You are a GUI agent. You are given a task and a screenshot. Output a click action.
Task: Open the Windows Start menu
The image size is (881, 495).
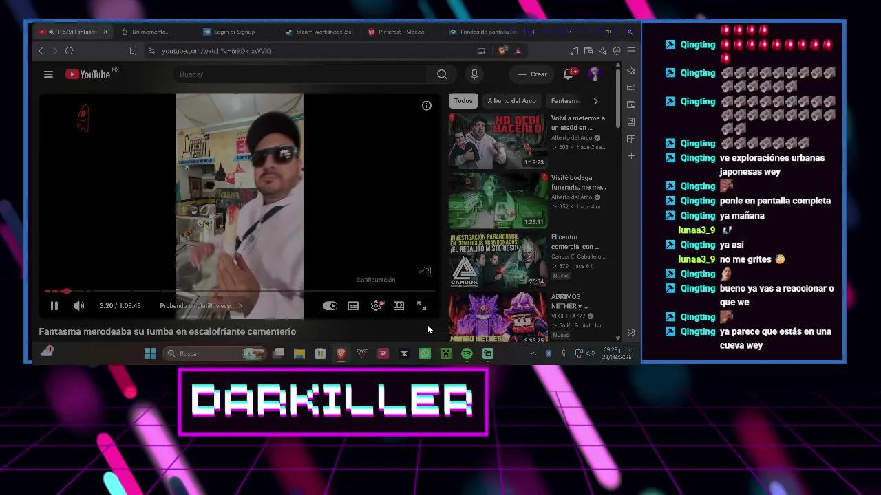(x=150, y=353)
